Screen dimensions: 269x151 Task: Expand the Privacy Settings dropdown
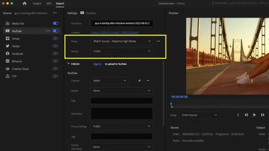tap(122, 127)
